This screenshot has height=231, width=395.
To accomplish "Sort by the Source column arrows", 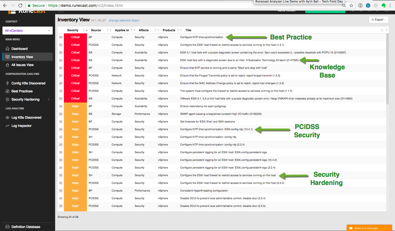I will (111, 30).
